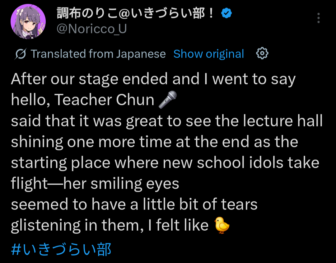The width and height of the screenshot is (336, 263).
Task: Click the text "flight—her smiling eyes"
Action: (95, 184)
